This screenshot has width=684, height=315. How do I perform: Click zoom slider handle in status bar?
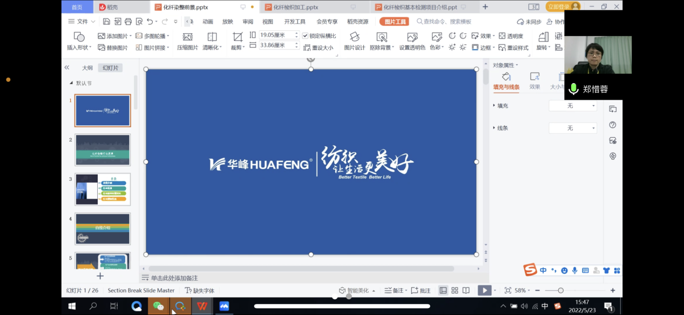pos(560,290)
